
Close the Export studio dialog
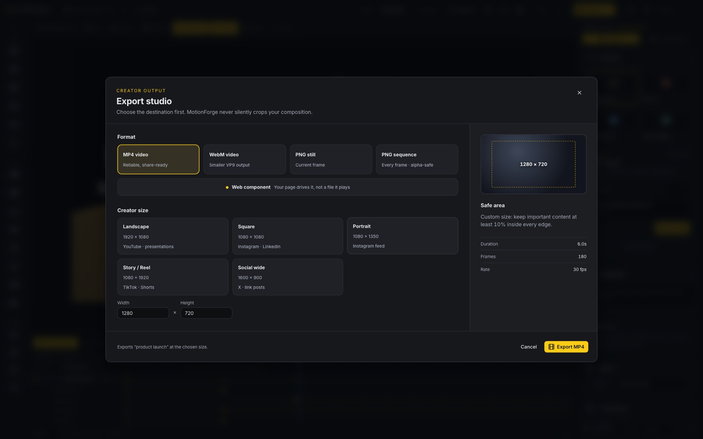pos(579,92)
